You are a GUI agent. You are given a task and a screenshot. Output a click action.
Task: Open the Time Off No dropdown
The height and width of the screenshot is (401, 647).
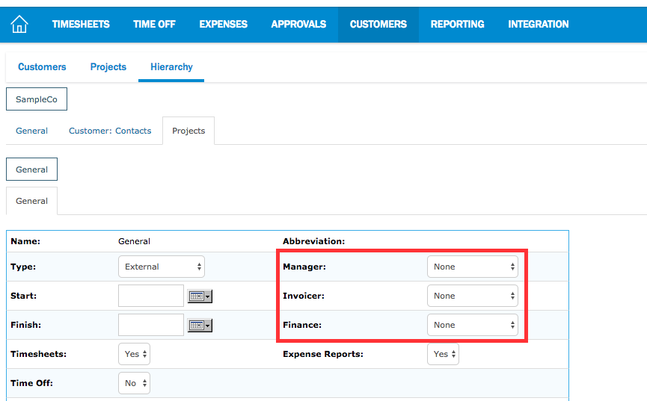[134, 383]
